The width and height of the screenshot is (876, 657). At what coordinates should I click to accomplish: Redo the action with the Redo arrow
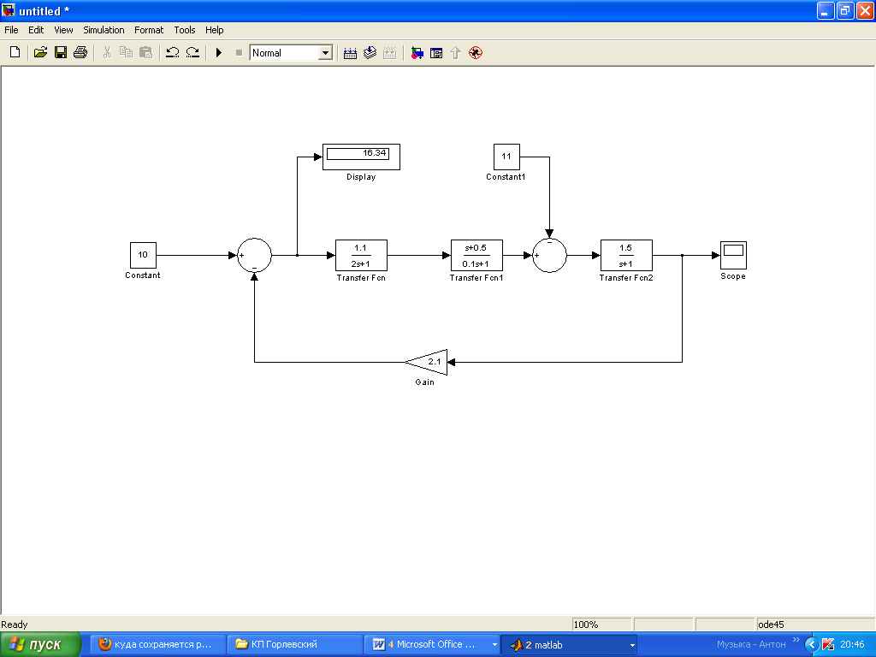[x=192, y=52]
